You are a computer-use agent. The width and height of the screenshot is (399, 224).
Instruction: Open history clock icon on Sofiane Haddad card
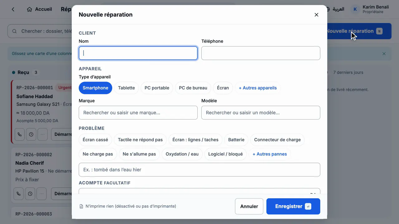31,134
